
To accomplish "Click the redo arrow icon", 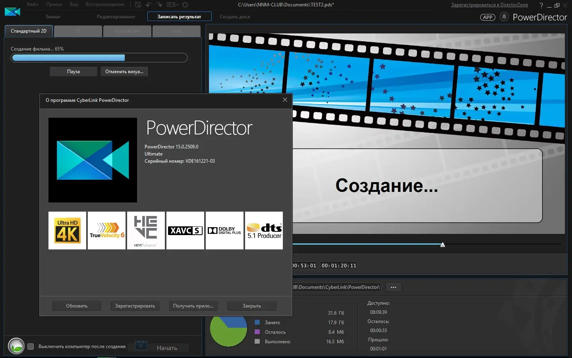I will [159, 5].
